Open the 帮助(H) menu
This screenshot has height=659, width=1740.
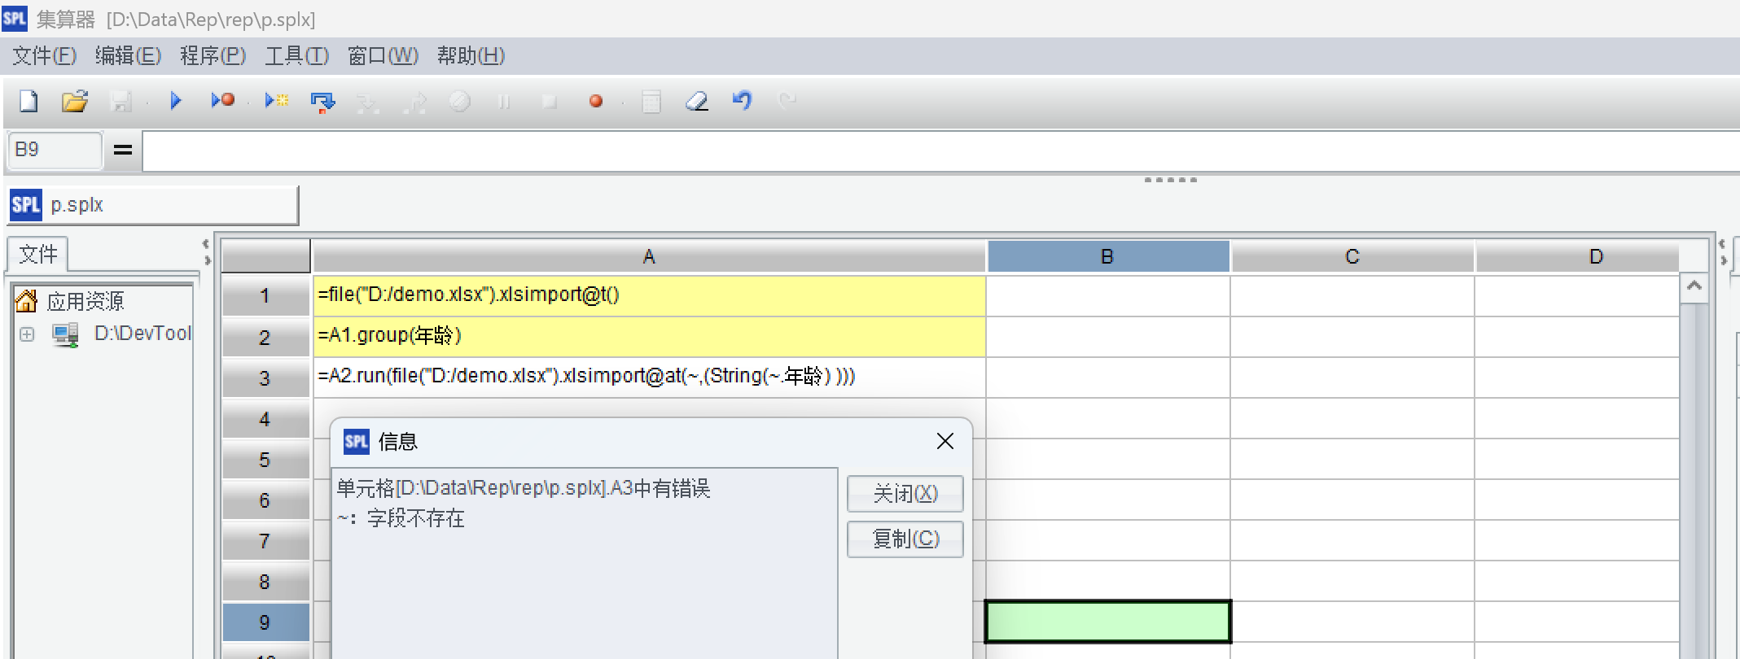[x=471, y=55]
